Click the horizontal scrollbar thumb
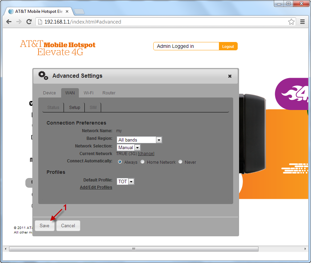This screenshot has width=311, height=263. (134, 249)
